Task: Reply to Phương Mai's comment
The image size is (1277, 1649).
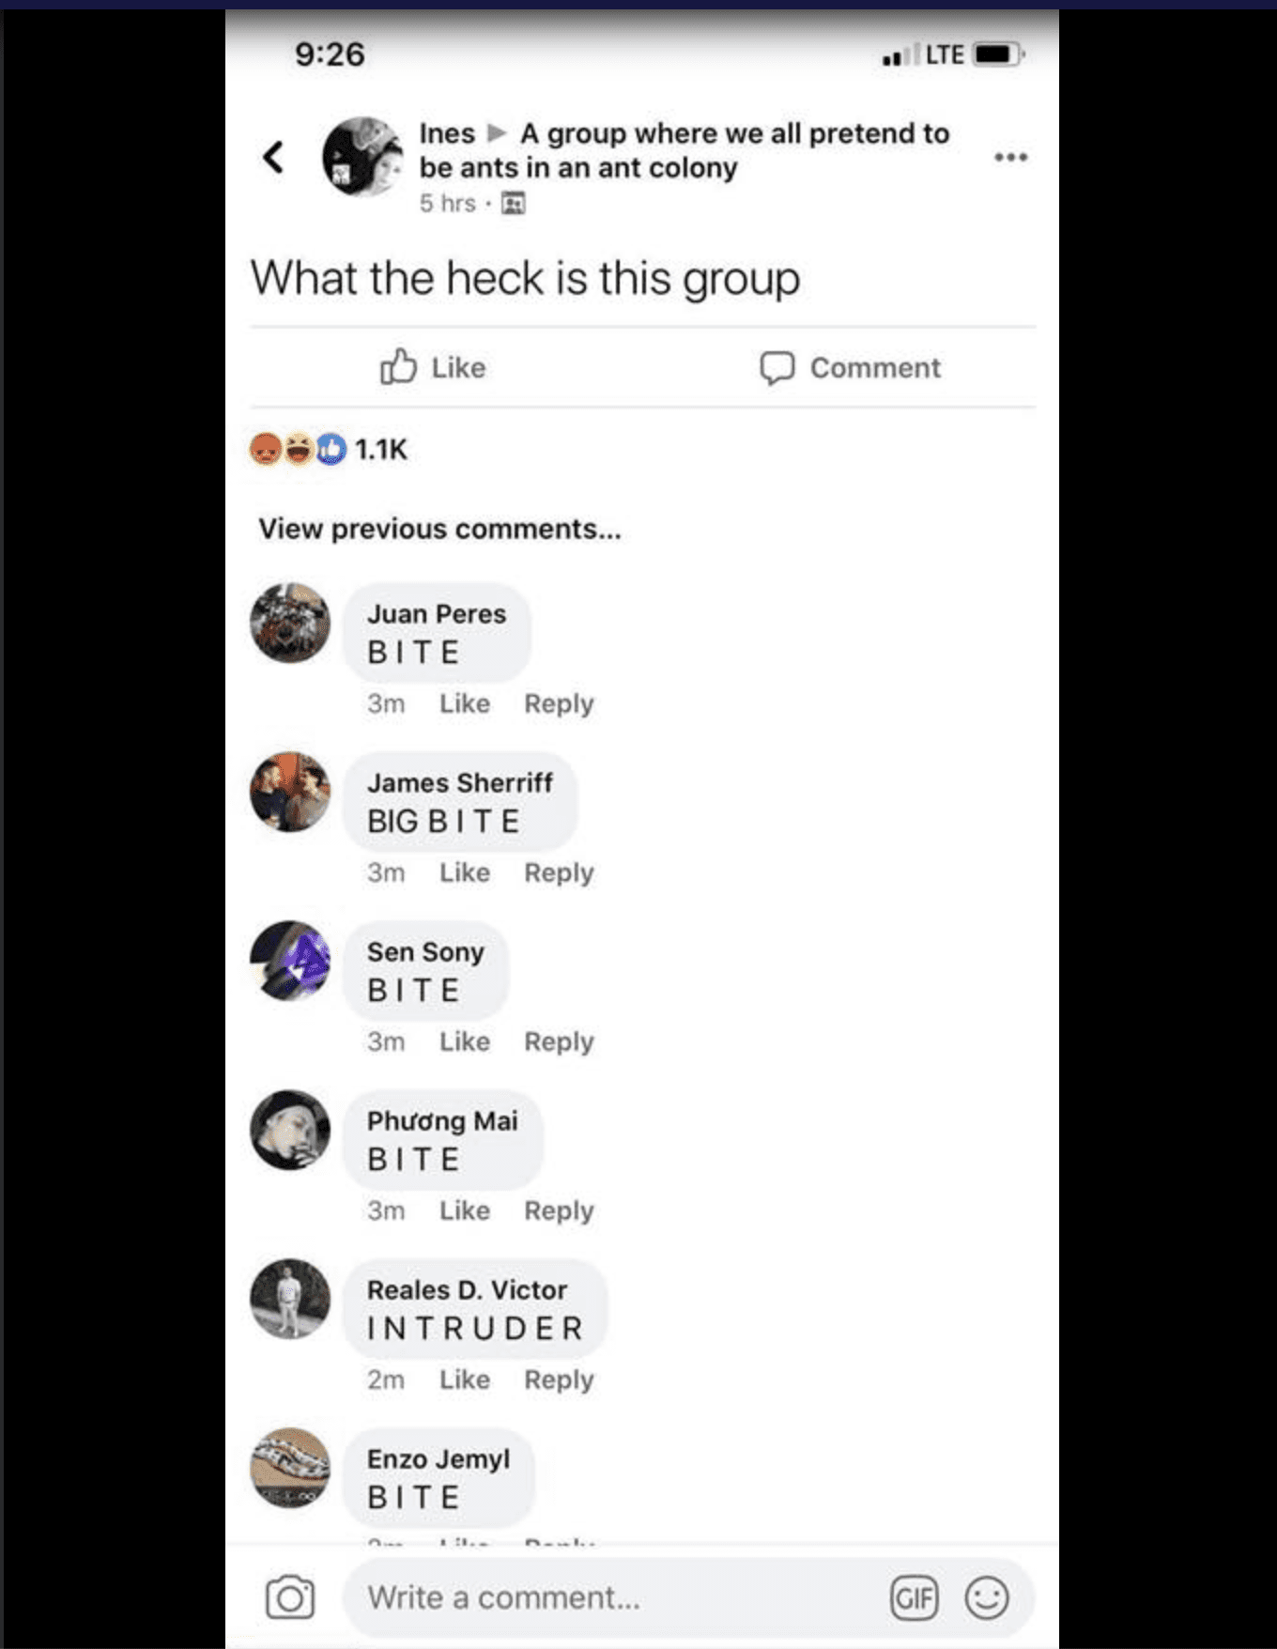Action: pyautogui.click(x=559, y=1211)
